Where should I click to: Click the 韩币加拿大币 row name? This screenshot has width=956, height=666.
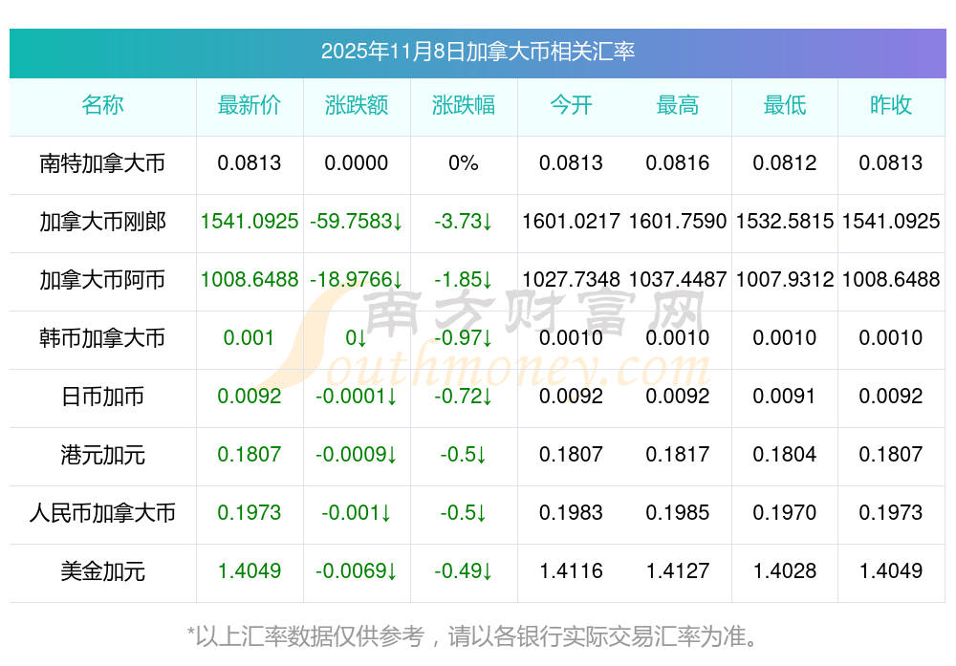(x=102, y=338)
